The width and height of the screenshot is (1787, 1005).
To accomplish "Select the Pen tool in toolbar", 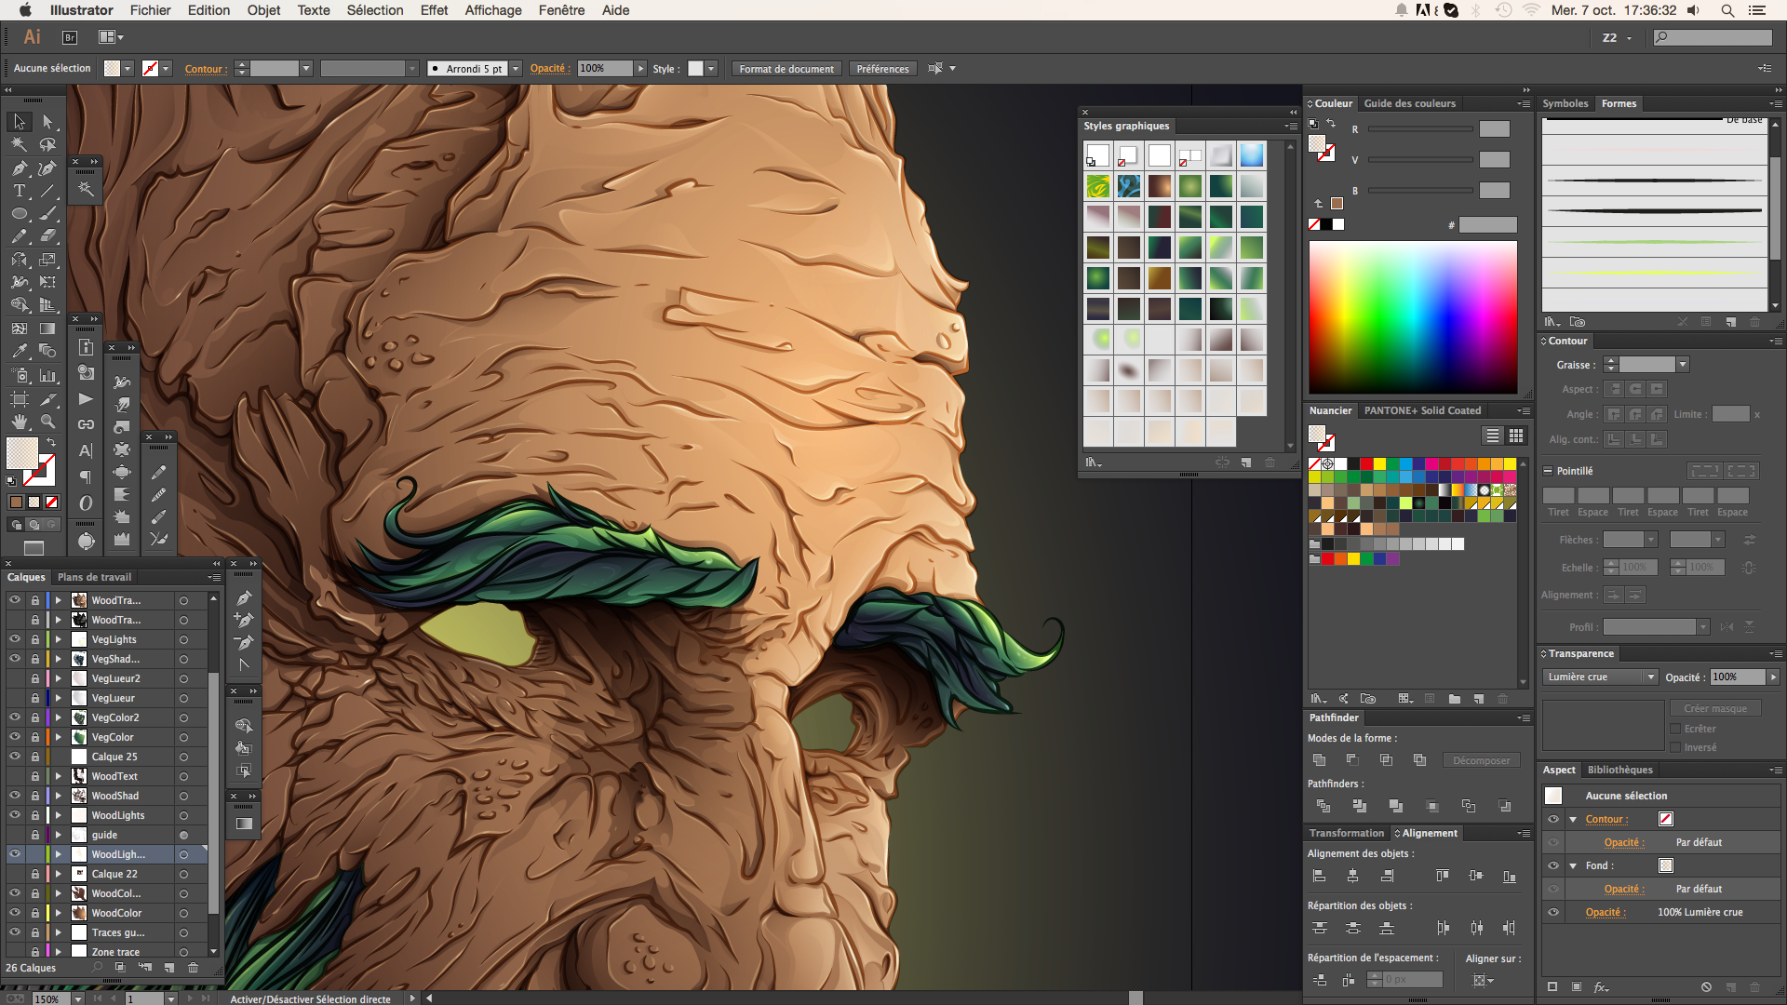I will pos(19,166).
